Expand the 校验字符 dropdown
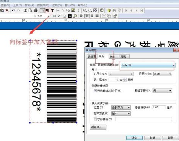Viewport: 179px width, 141px height. [162, 91]
